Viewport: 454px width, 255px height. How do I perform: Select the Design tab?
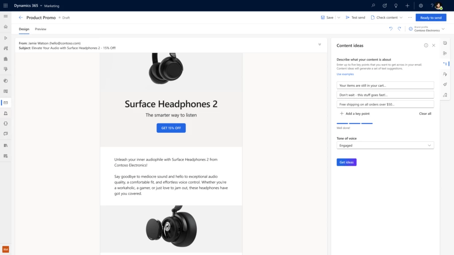[x=24, y=29]
